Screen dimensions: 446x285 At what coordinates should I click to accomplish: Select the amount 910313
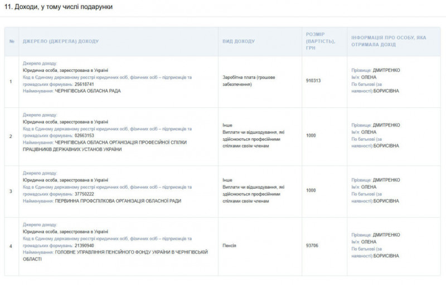point(313,81)
